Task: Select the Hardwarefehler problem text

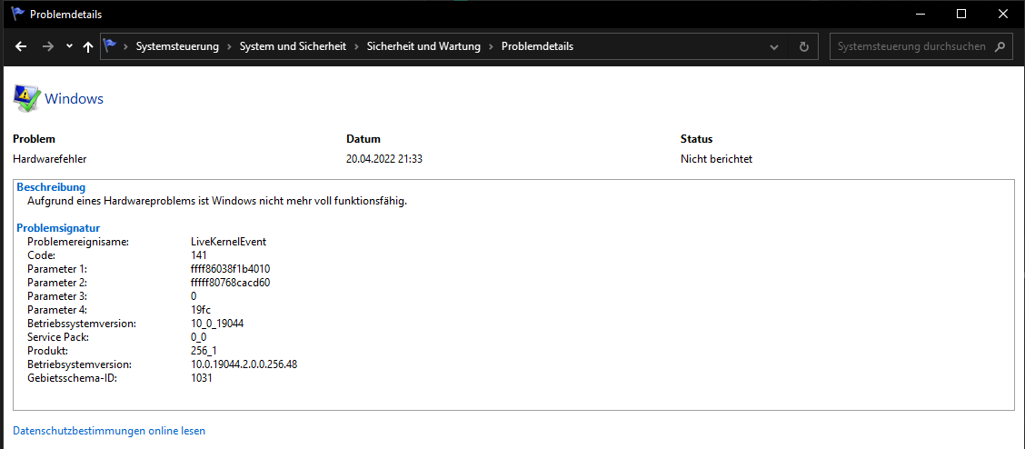Action: tap(50, 159)
